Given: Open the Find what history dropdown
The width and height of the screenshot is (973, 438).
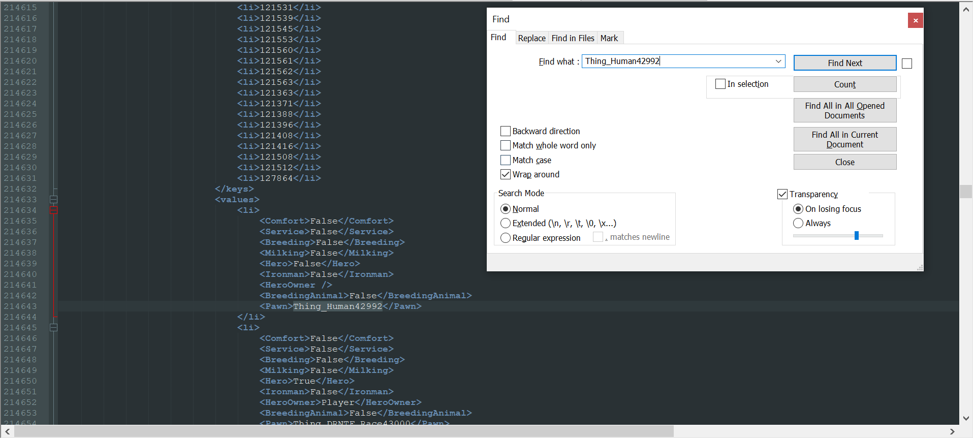Looking at the screenshot, I should (x=778, y=61).
